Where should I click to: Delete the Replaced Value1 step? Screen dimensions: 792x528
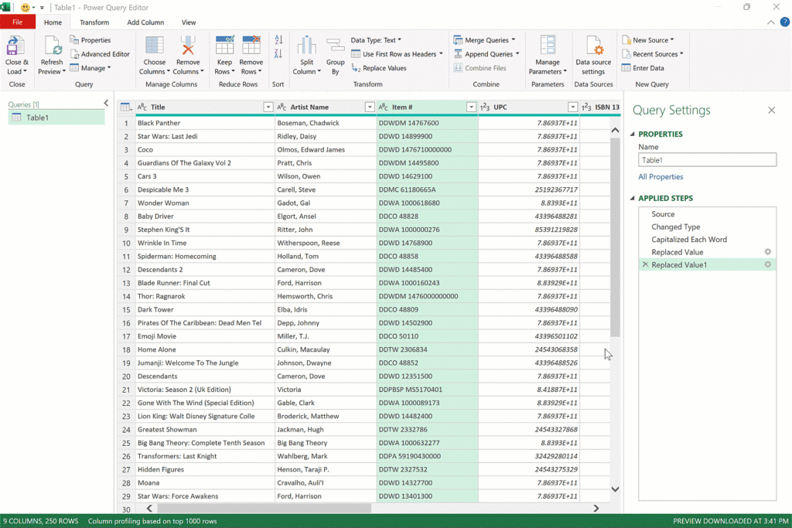[x=645, y=264]
